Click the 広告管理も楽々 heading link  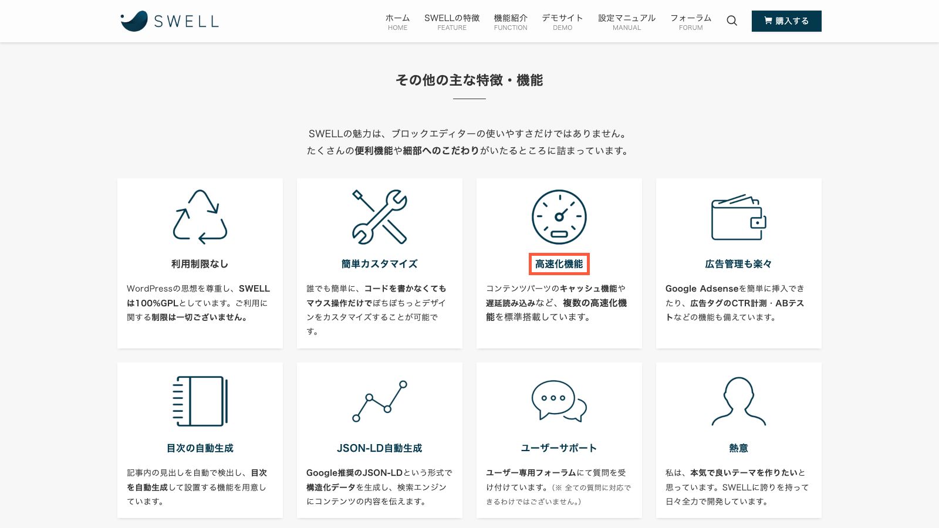pyautogui.click(x=739, y=264)
